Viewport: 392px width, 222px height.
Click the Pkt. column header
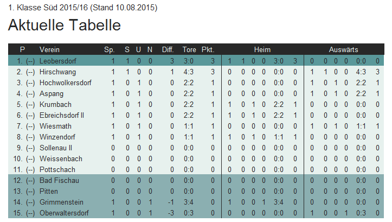click(208, 49)
